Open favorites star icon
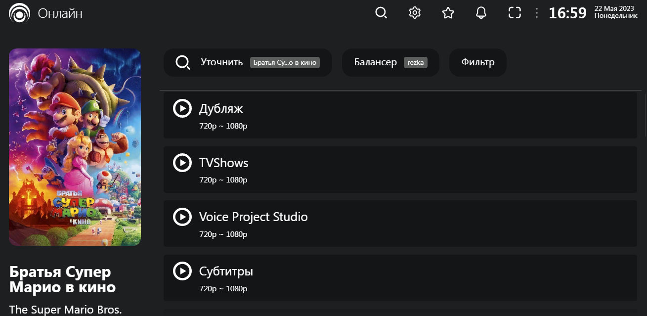The image size is (647, 316). (x=448, y=13)
